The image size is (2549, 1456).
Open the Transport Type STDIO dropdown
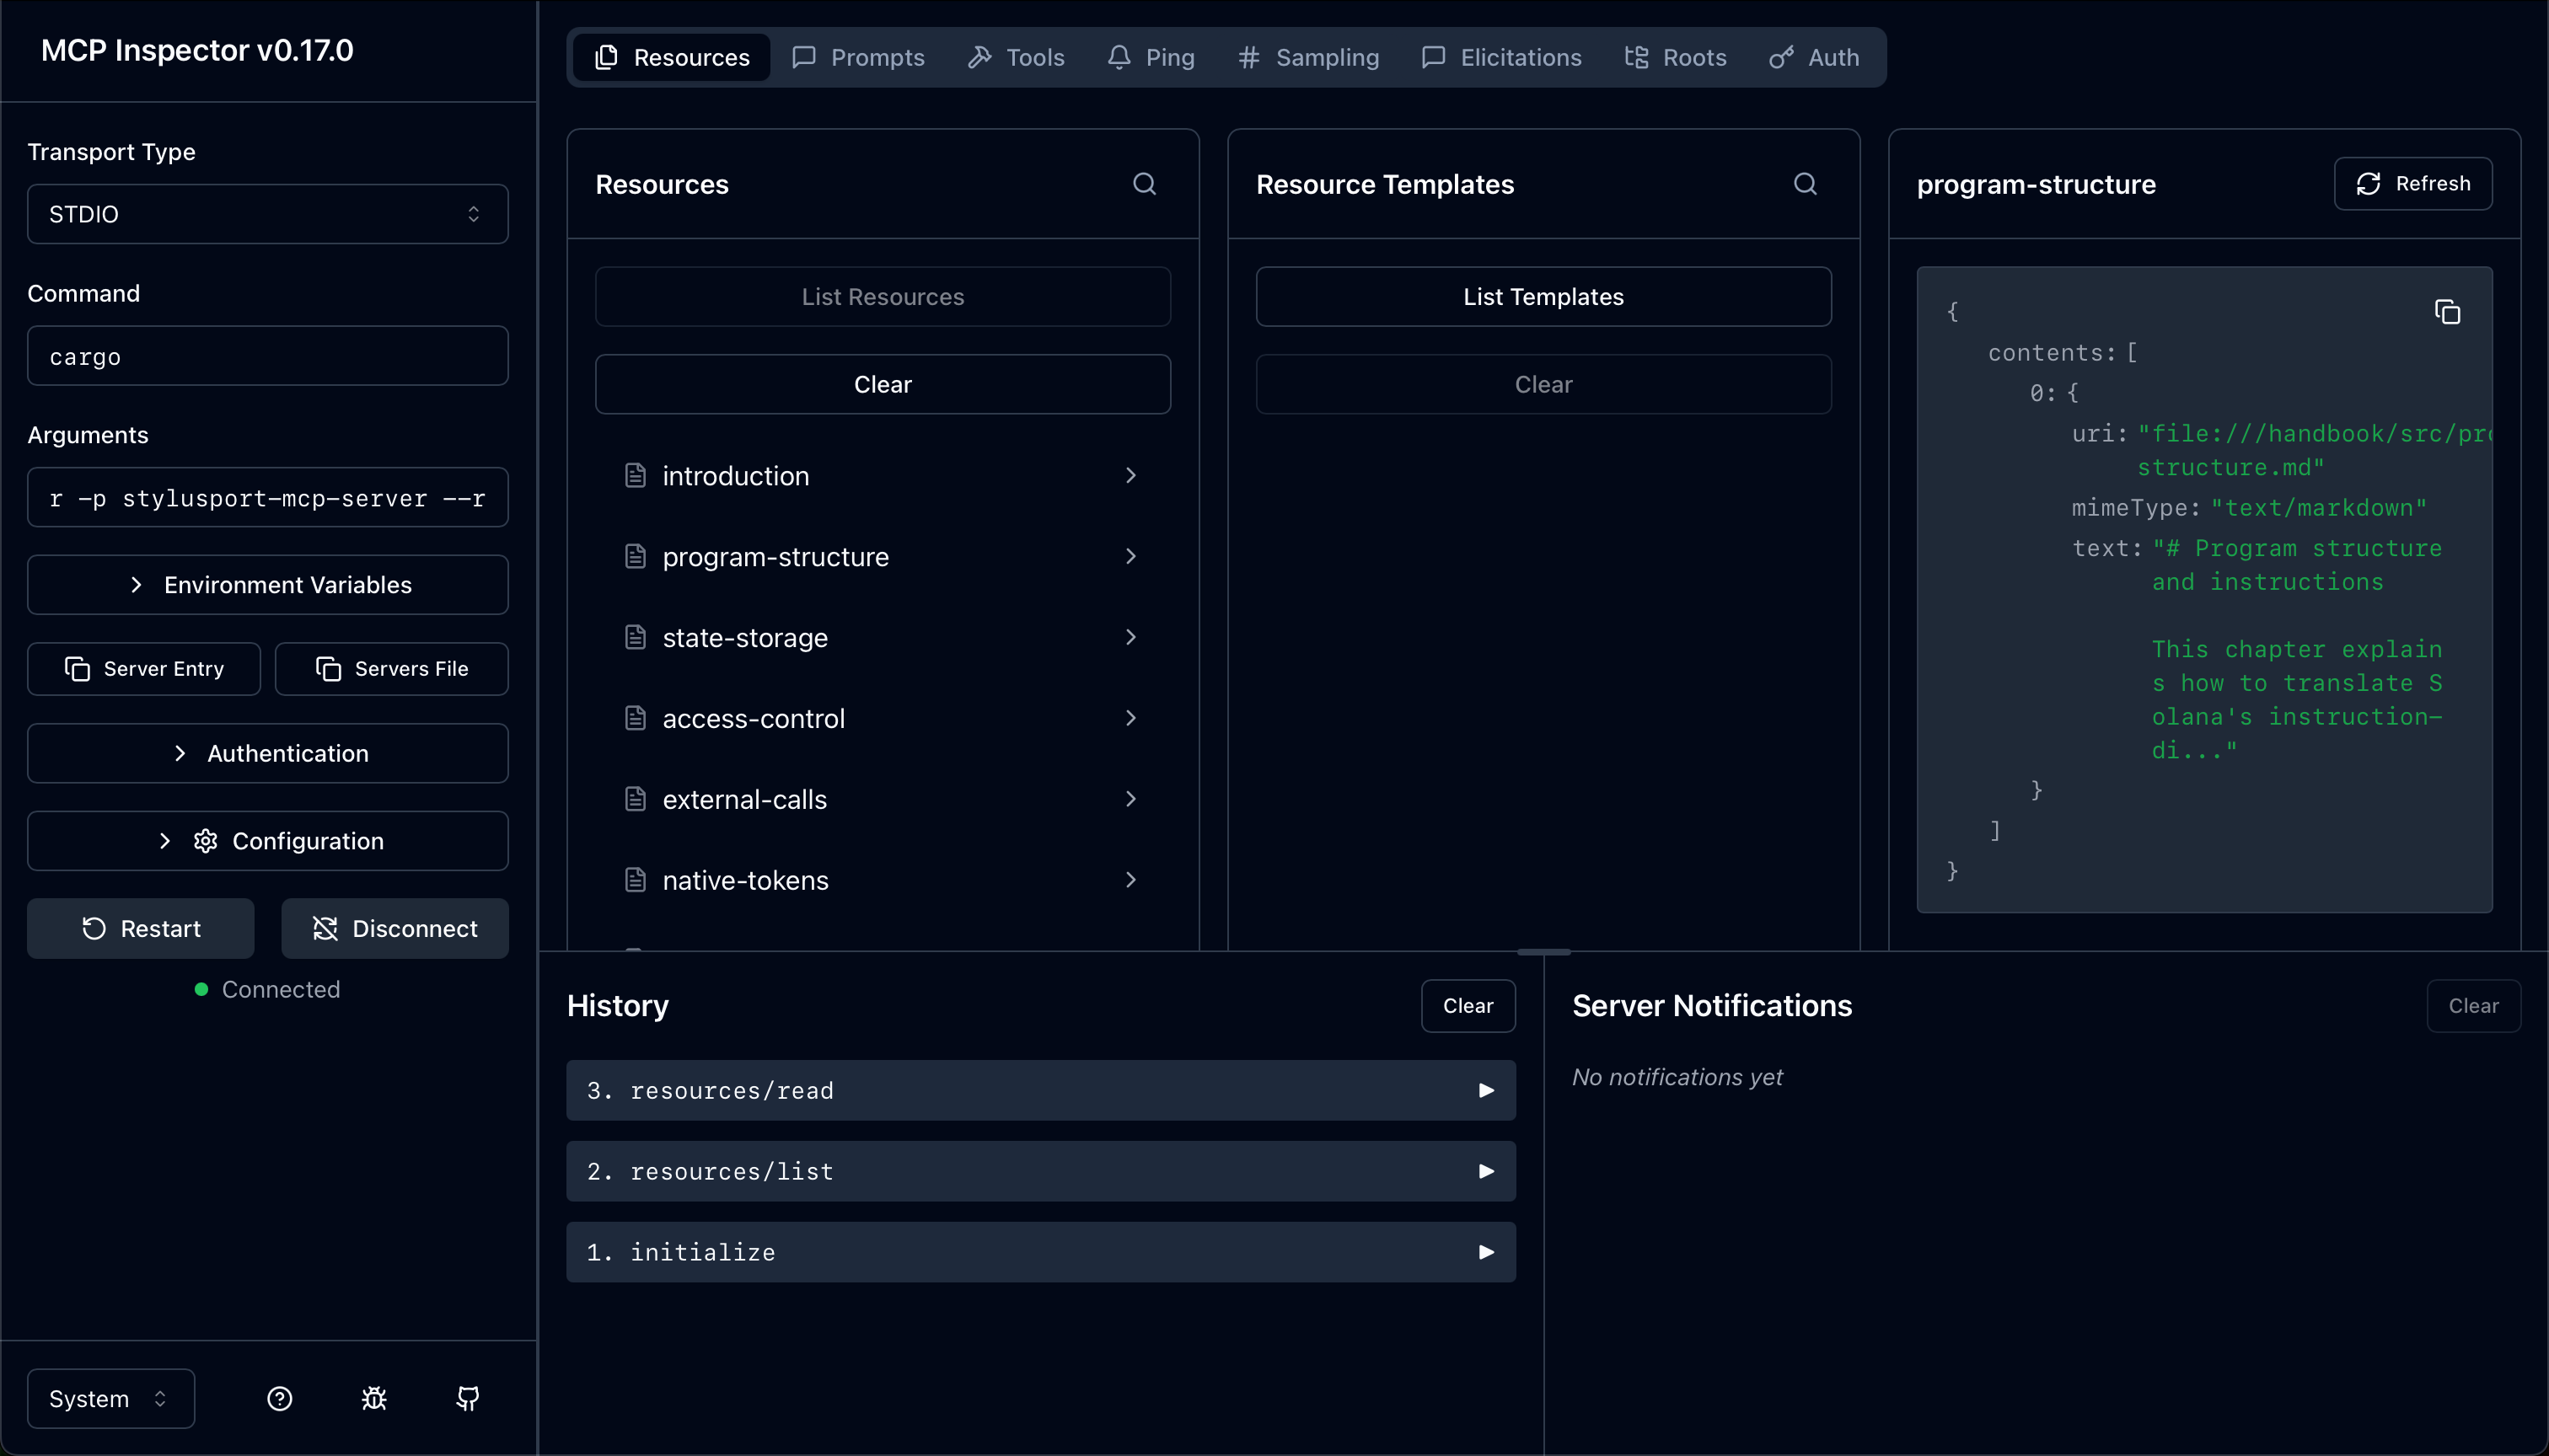click(268, 214)
